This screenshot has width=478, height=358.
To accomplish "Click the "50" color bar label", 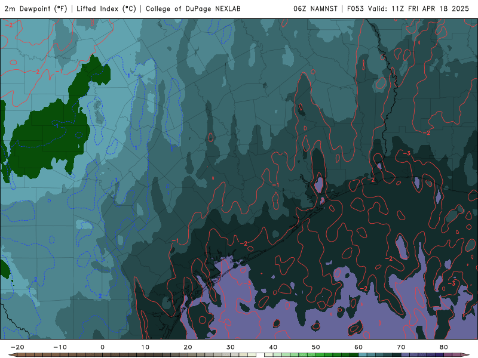I will (x=316, y=347).
